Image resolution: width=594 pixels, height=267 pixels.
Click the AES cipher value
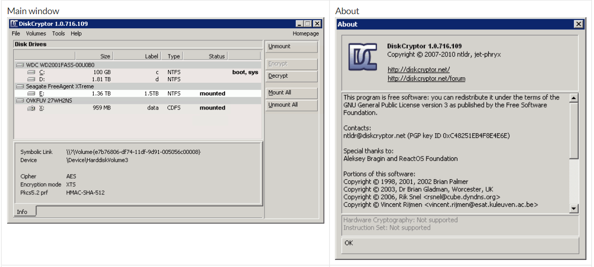pos(71,176)
